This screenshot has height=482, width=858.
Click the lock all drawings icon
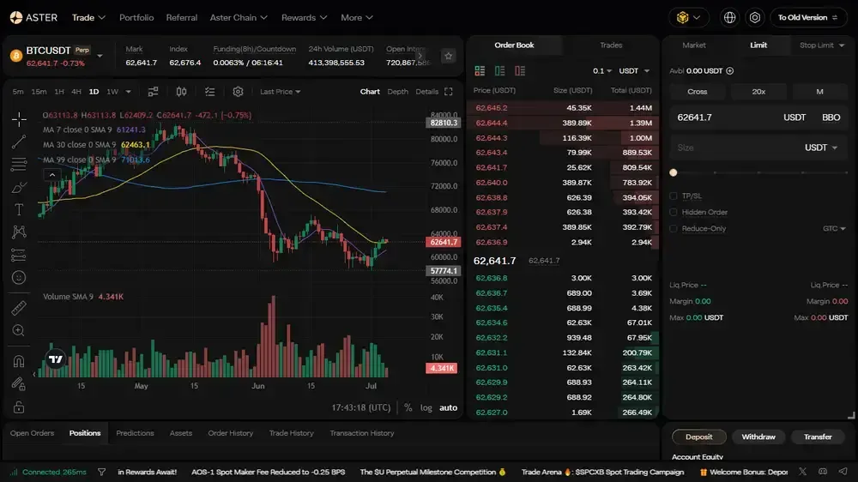pos(19,407)
